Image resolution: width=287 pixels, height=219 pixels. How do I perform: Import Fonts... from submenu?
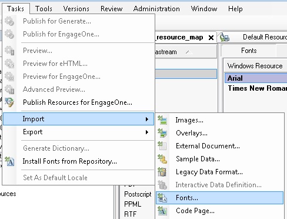point(220,198)
